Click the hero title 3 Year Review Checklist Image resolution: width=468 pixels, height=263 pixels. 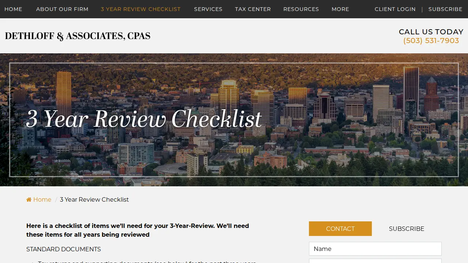click(x=144, y=119)
